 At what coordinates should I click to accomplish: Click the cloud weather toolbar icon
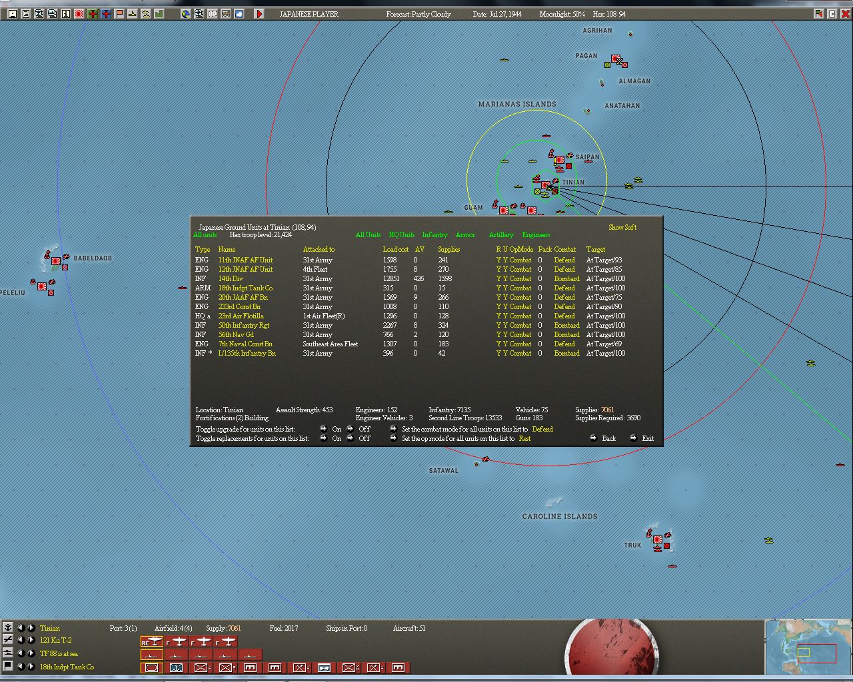click(x=239, y=13)
